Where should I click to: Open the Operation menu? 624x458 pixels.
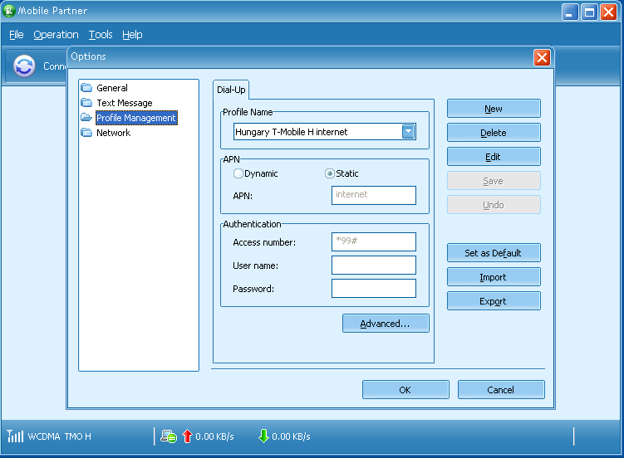point(56,35)
